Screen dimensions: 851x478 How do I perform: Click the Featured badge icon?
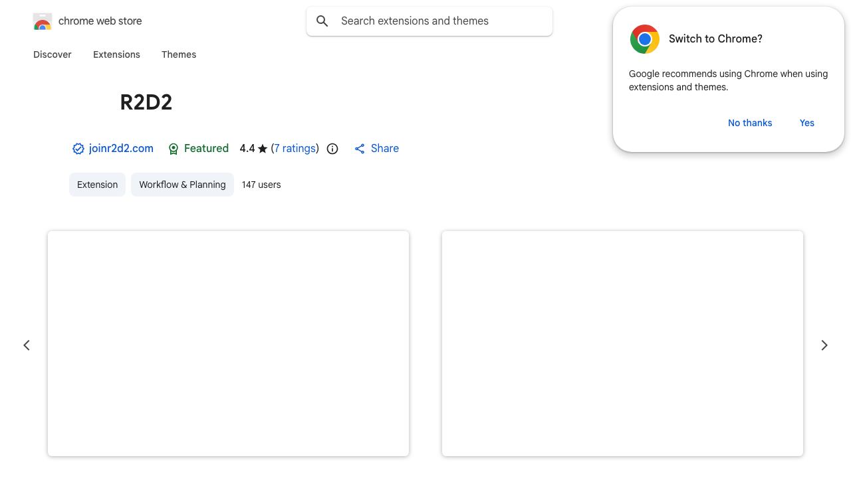click(x=174, y=149)
